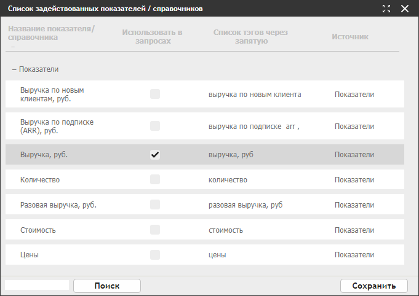Edit tag cell 'количество'
The height and width of the screenshot is (296, 419).
(228, 180)
